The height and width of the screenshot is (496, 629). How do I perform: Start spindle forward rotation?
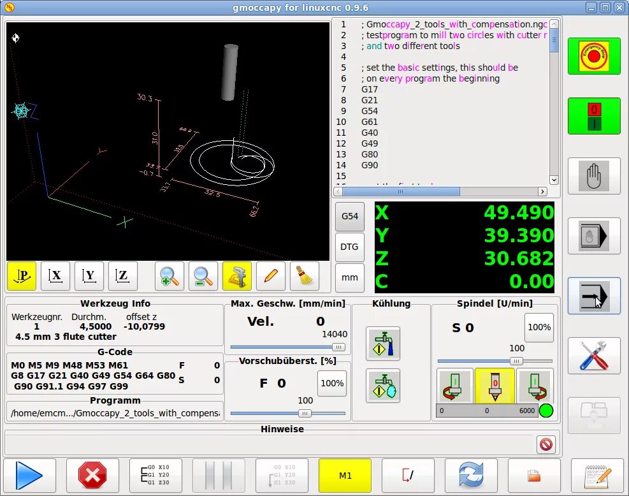[535, 386]
